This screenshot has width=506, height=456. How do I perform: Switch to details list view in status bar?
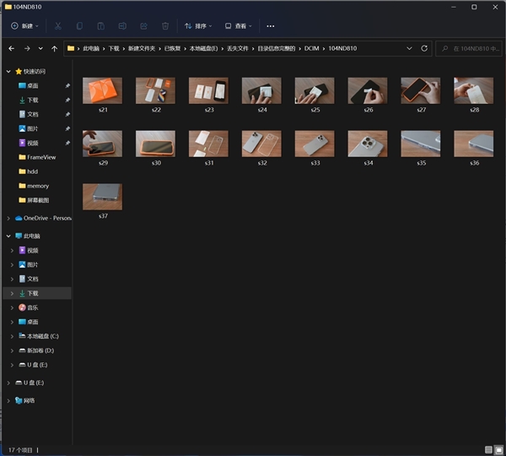[488, 449]
